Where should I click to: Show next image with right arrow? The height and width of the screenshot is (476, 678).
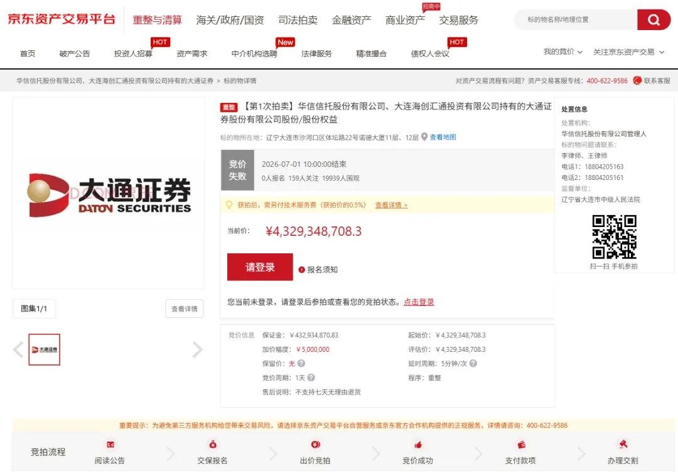point(197,349)
